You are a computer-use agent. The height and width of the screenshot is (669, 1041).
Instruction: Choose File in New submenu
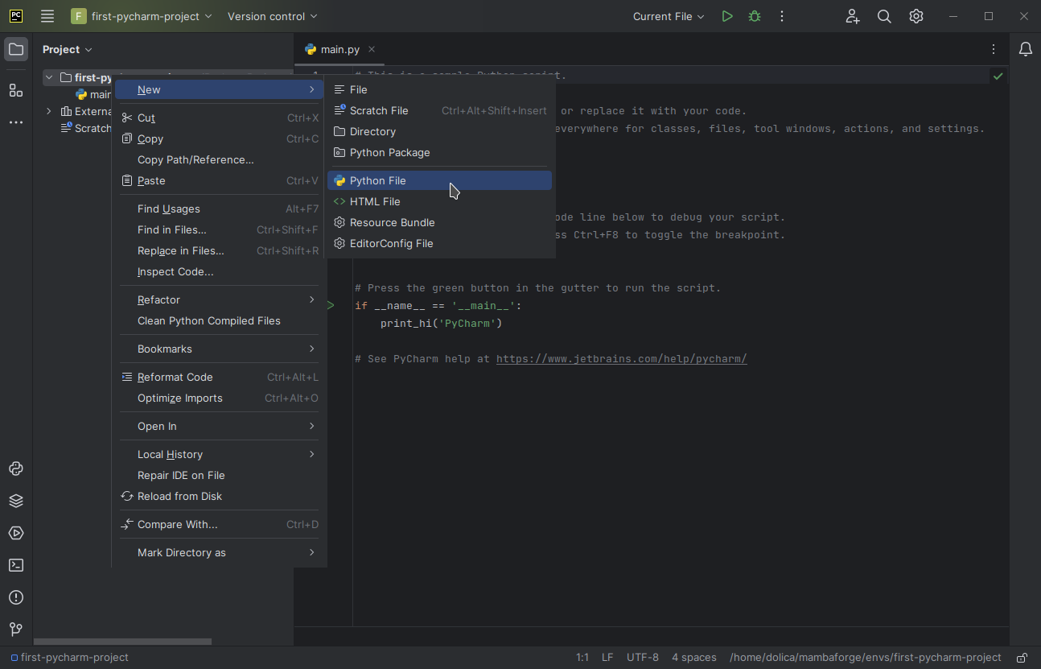click(x=439, y=89)
